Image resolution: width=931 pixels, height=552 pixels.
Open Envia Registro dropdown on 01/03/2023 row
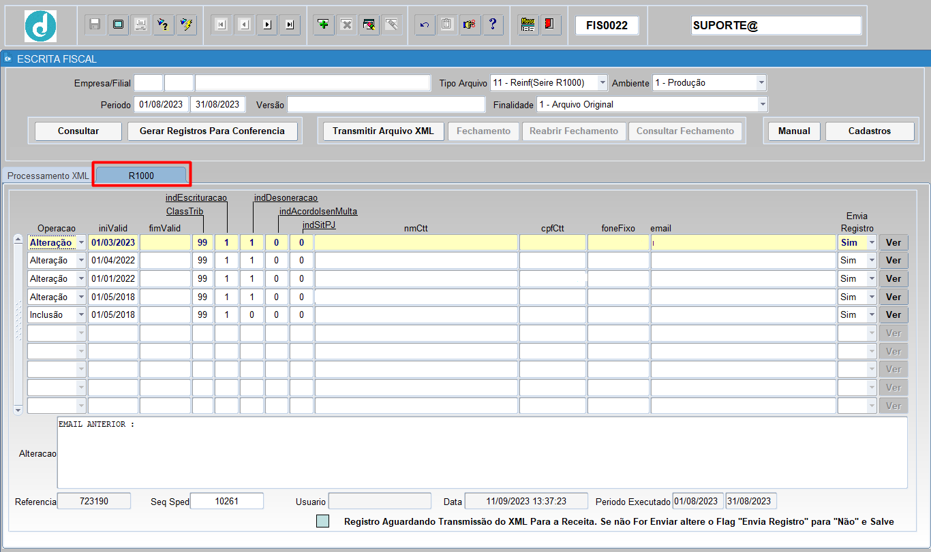tap(871, 242)
